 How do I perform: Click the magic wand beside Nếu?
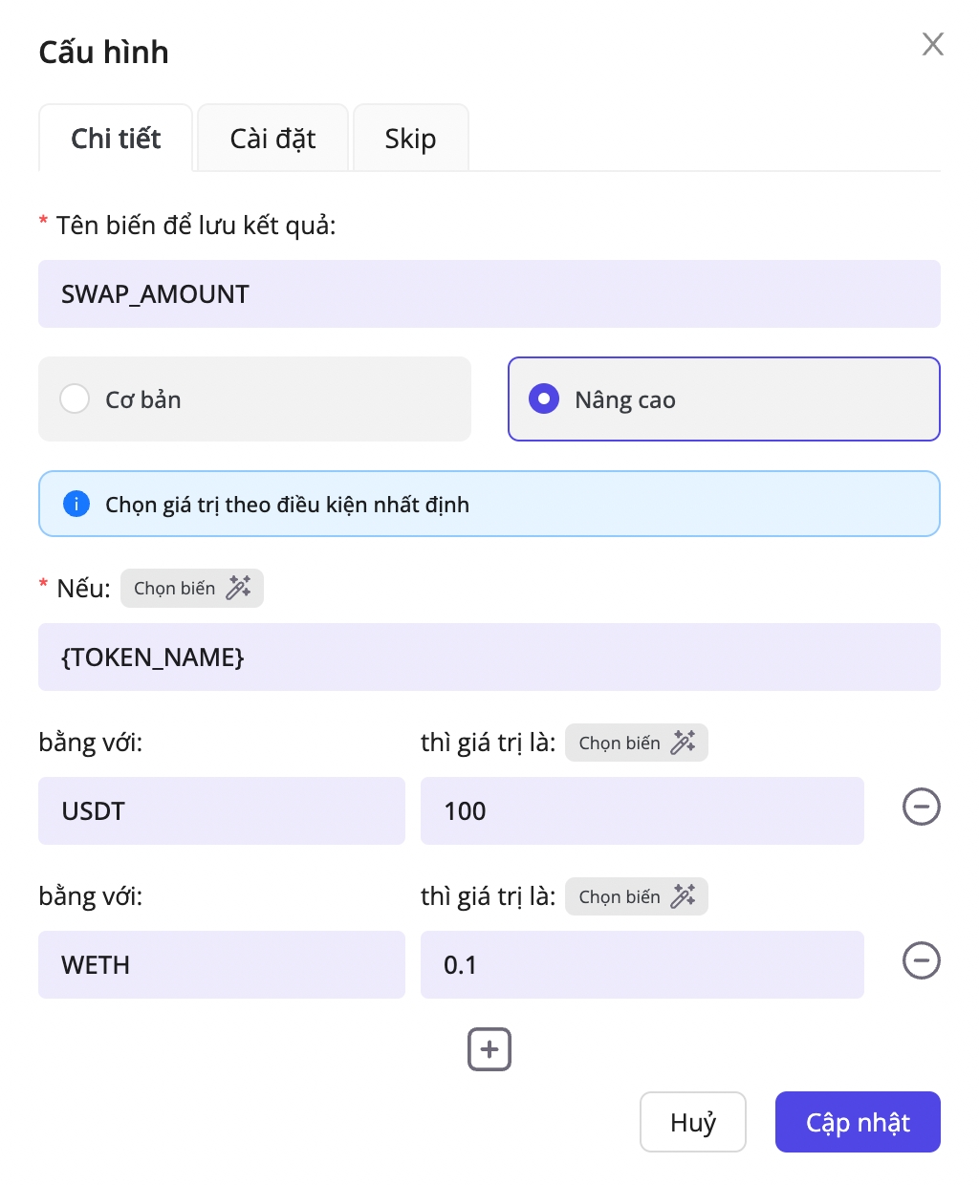pyautogui.click(x=238, y=588)
